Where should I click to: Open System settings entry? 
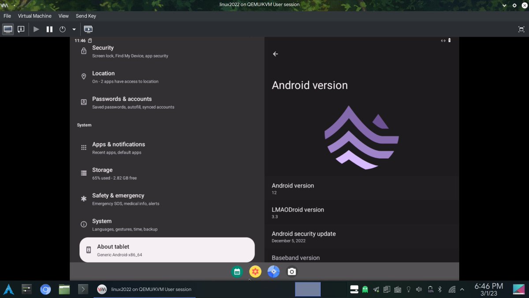point(167,225)
